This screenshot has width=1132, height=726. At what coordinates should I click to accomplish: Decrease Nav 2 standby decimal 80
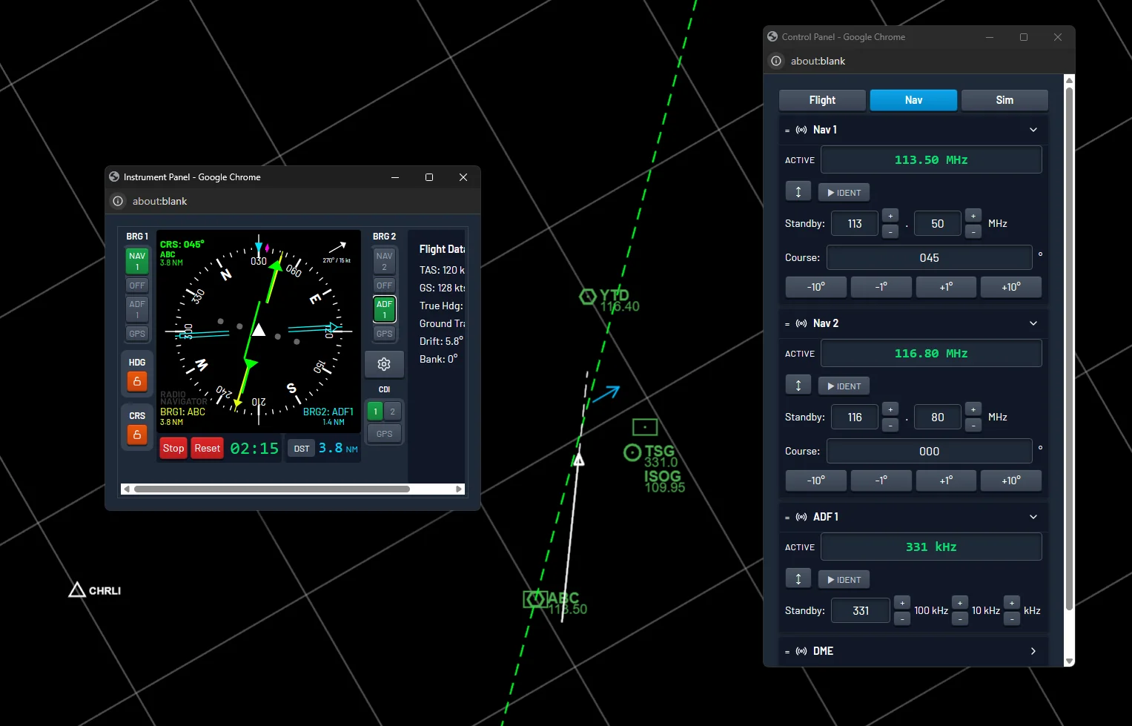(x=973, y=425)
